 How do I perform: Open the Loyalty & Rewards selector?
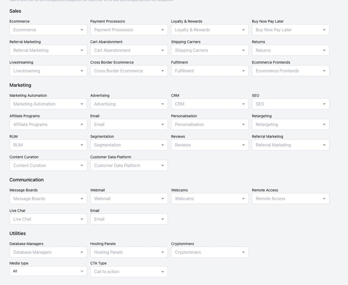coord(210,30)
